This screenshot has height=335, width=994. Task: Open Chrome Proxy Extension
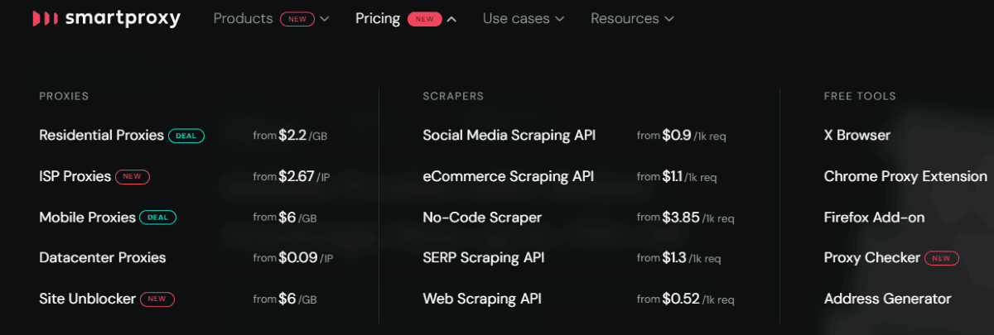905,176
